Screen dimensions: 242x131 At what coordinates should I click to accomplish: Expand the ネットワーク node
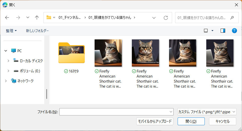point(6,81)
